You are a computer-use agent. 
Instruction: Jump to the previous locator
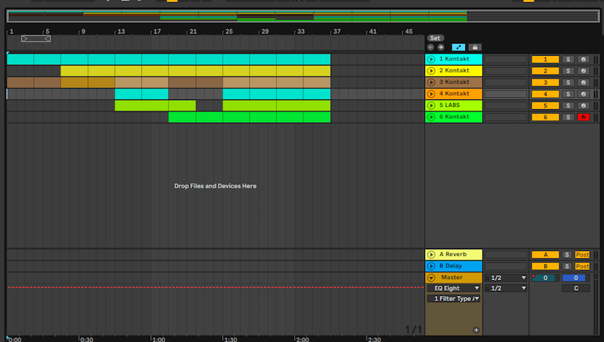point(430,47)
